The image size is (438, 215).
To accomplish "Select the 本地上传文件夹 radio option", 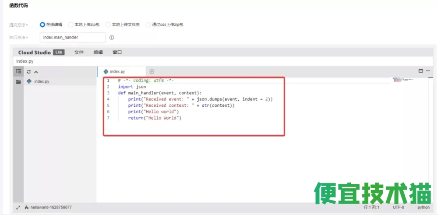I will pyautogui.click(x=108, y=25).
